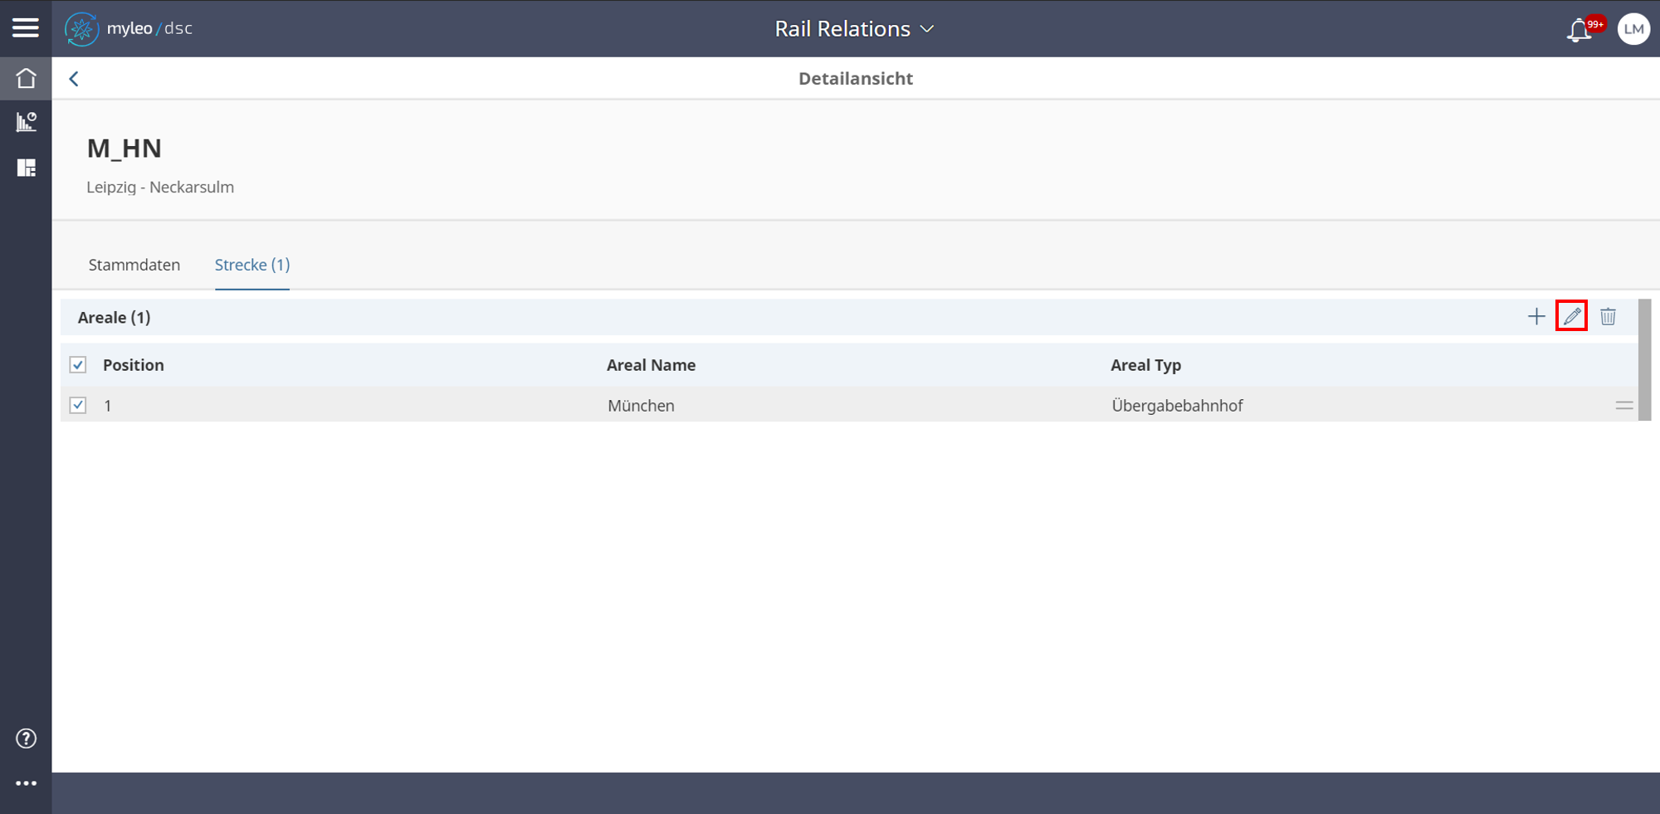This screenshot has height=814, width=1660.
Task: Edit selected Areal with pencil icon
Action: (x=1571, y=316)
